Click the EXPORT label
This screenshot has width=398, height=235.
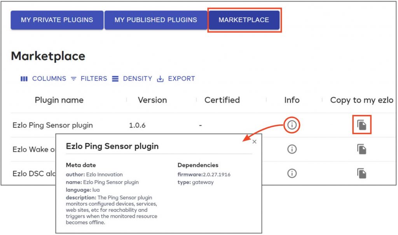coord(180,78)
